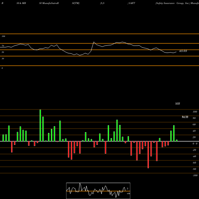Click the MR axis label 40
The image size is (199, 199).
(194, 131)
